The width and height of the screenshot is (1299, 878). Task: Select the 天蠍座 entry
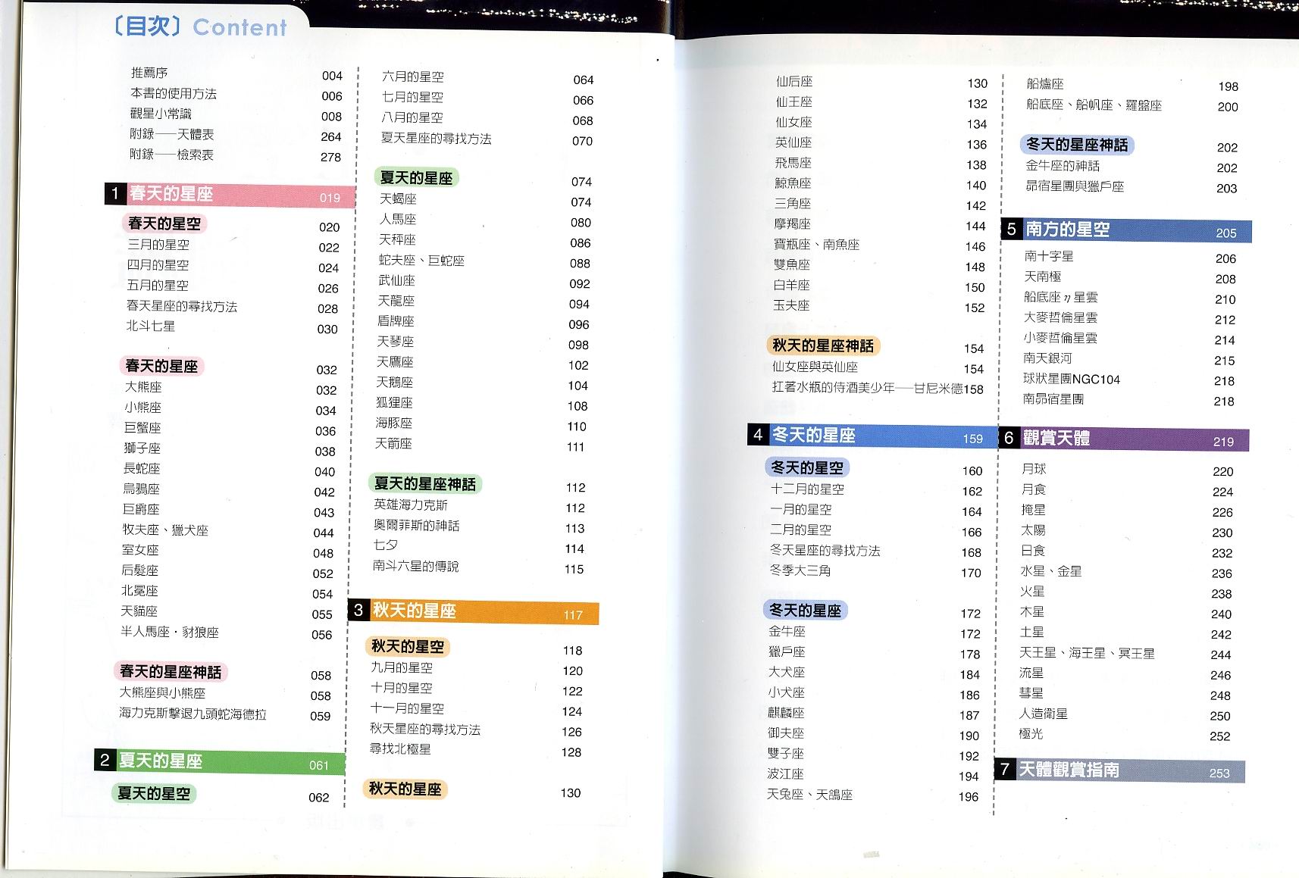(x=399, y=199)
